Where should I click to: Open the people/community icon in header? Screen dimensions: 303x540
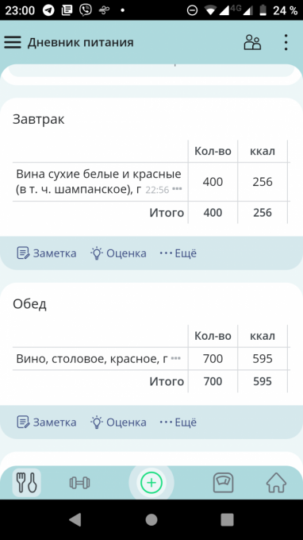click(252, 43)
